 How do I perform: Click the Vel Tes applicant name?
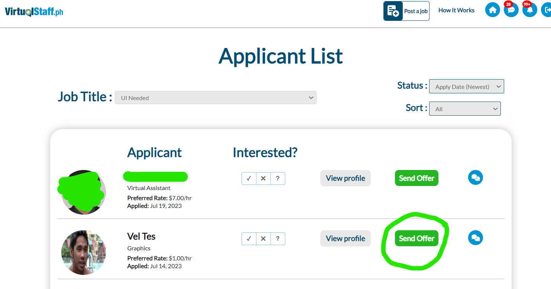141,236
